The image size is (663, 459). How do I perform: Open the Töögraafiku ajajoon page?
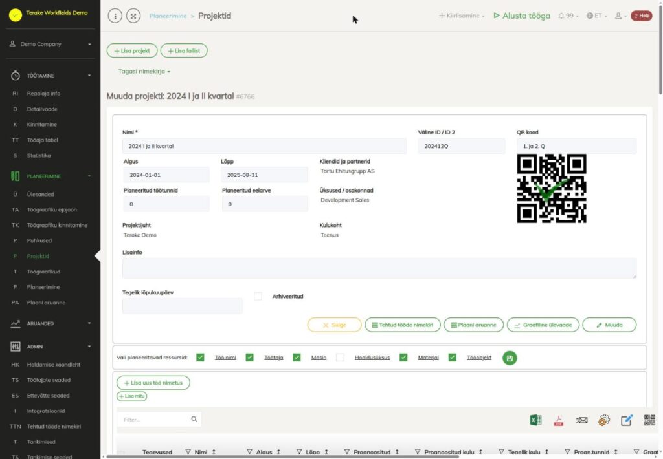click(52, 210)
